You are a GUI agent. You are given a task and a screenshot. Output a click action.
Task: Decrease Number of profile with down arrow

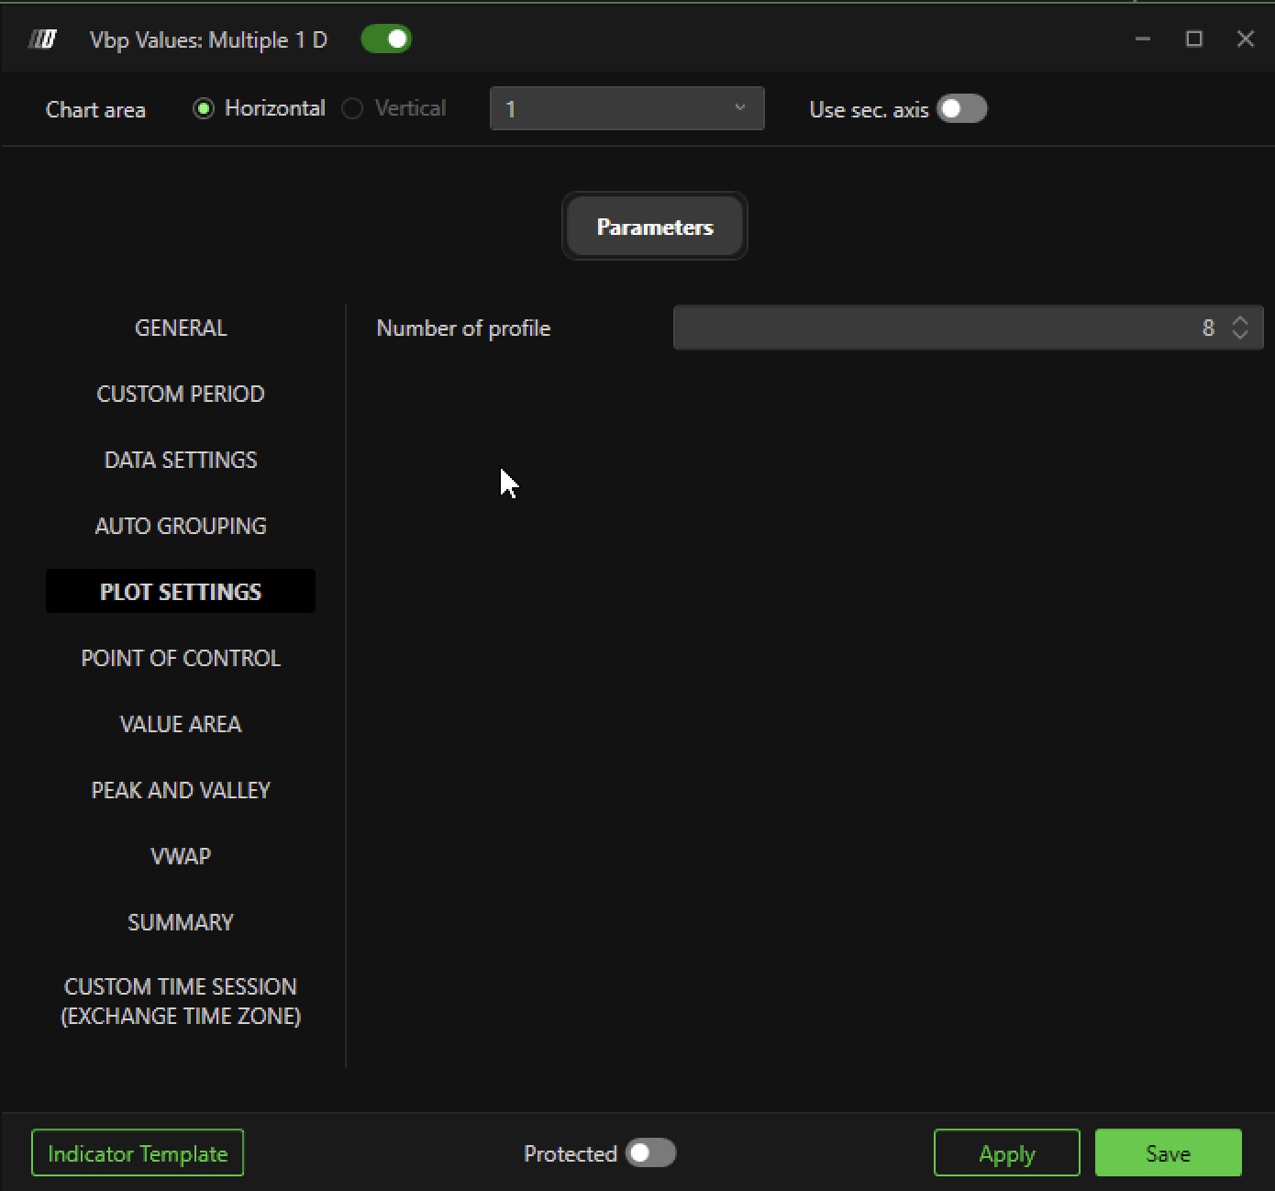pyautogui.click(x=1240, y=336)
